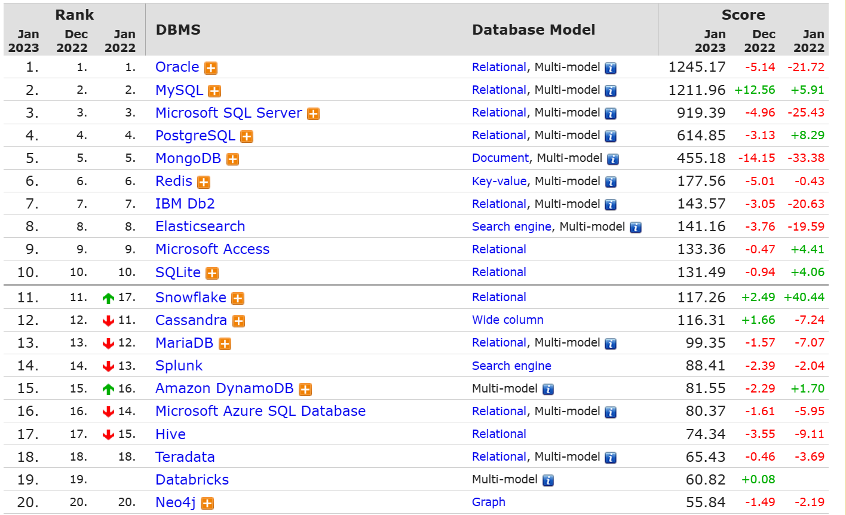
Task: Click the info icon in the Databricks row
Action: click(x=548, y=480)
